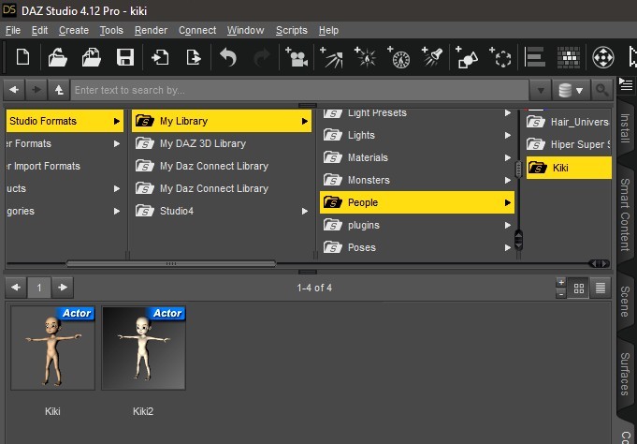The height and width of the screenshot is (444, 637).
Task: Increase thumbnail size with plus button
Action: 561,283
